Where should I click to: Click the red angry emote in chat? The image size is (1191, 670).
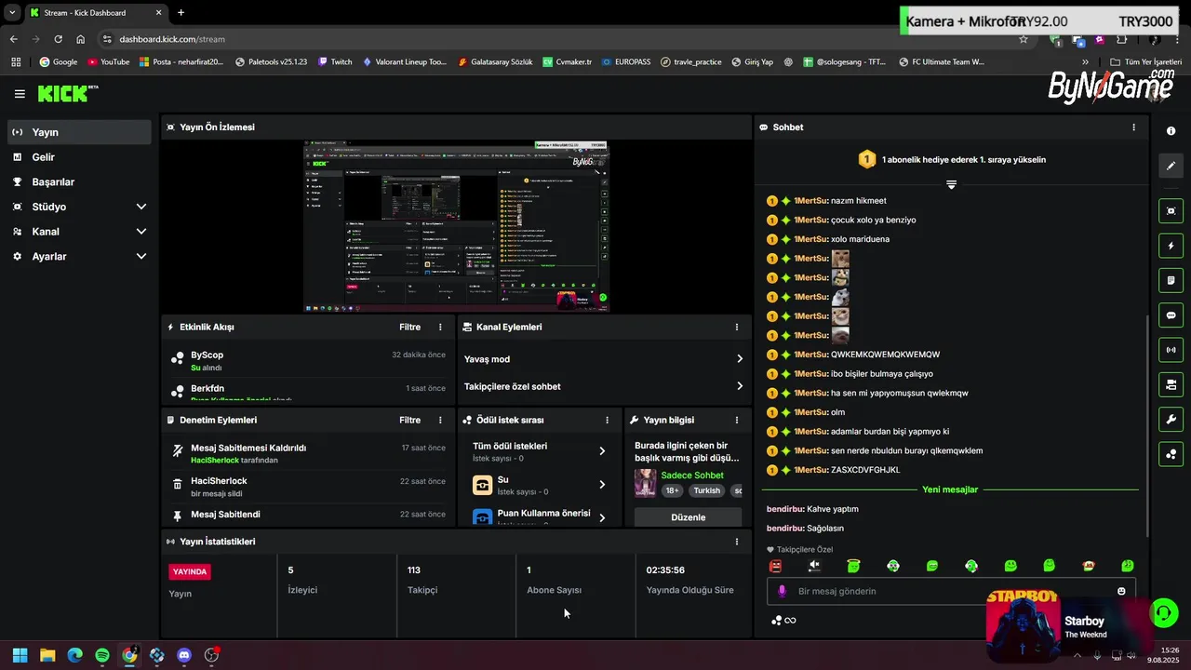775,566
